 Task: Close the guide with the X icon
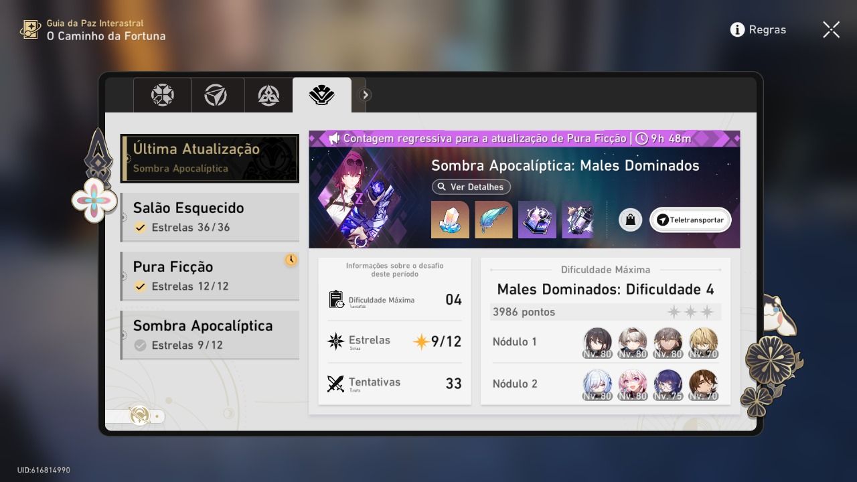(831, 29)
